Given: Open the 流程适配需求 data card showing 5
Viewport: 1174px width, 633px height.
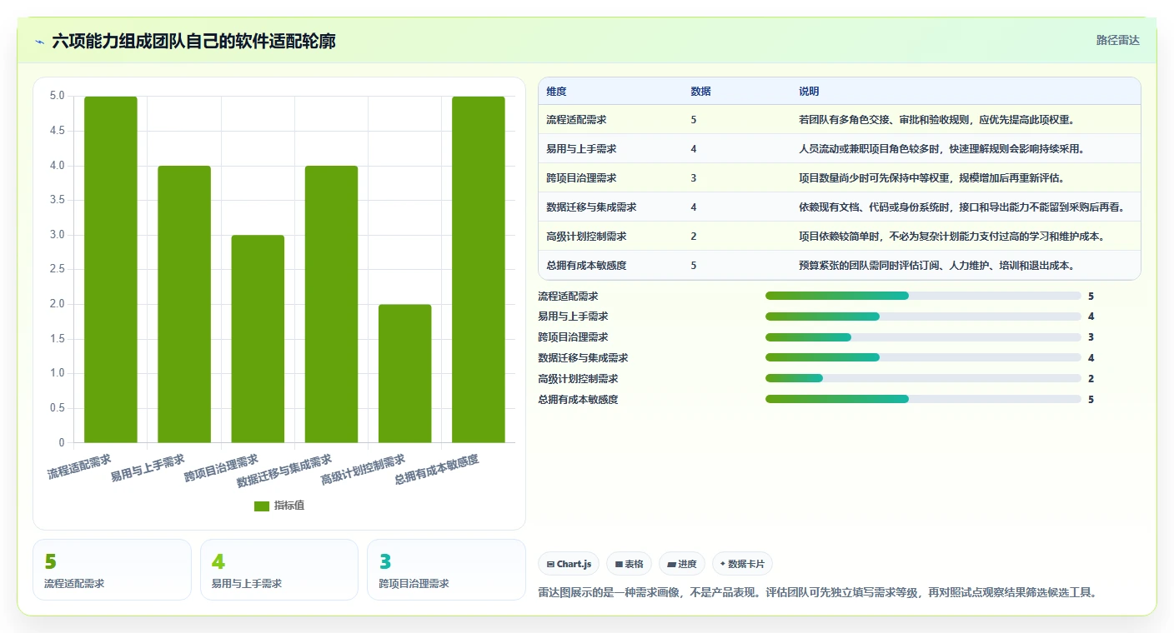Looking at the screenshot, I should pyautogui.click(x=112, y=570).
